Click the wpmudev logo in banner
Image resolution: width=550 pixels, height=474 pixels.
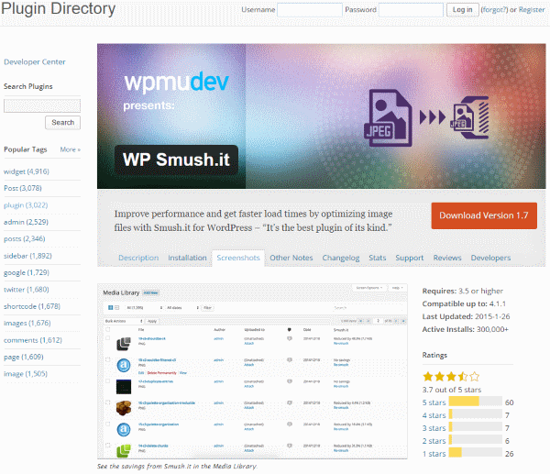point(176,83)
